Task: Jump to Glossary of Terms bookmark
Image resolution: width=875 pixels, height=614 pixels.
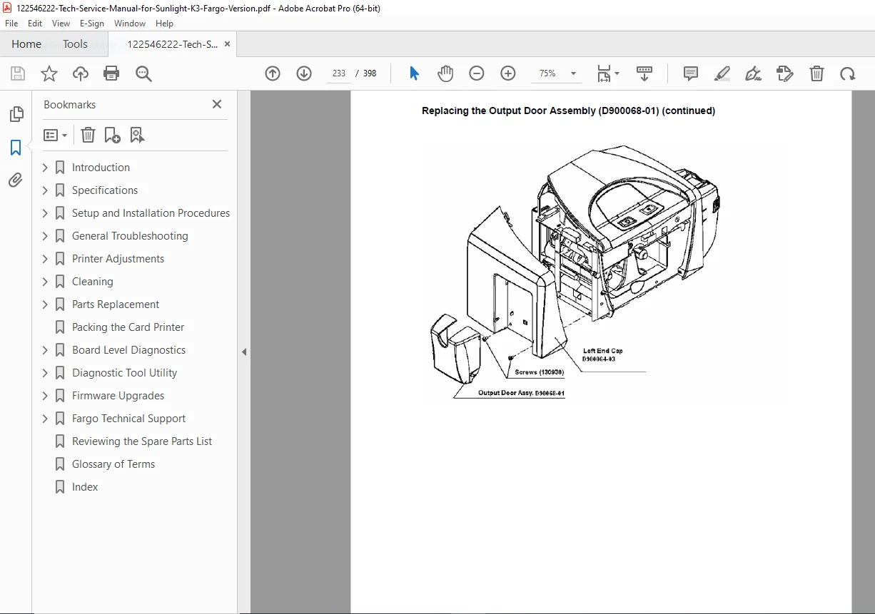Action: (113, 464)
